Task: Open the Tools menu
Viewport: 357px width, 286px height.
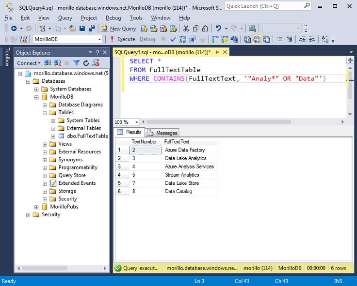Action: click(136, 18)
